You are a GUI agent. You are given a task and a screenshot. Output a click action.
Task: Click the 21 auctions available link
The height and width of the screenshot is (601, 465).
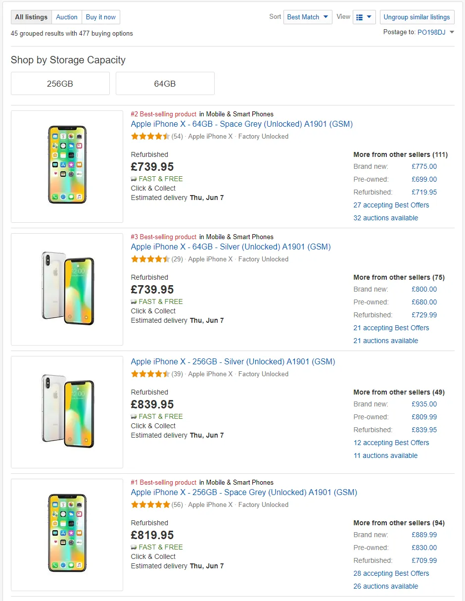pyautogui.click(x=386, y=341)
